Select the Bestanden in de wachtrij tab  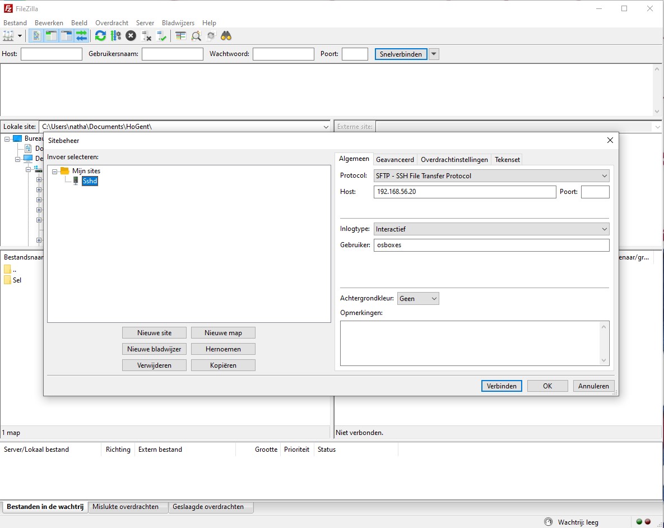click(45, 507)
